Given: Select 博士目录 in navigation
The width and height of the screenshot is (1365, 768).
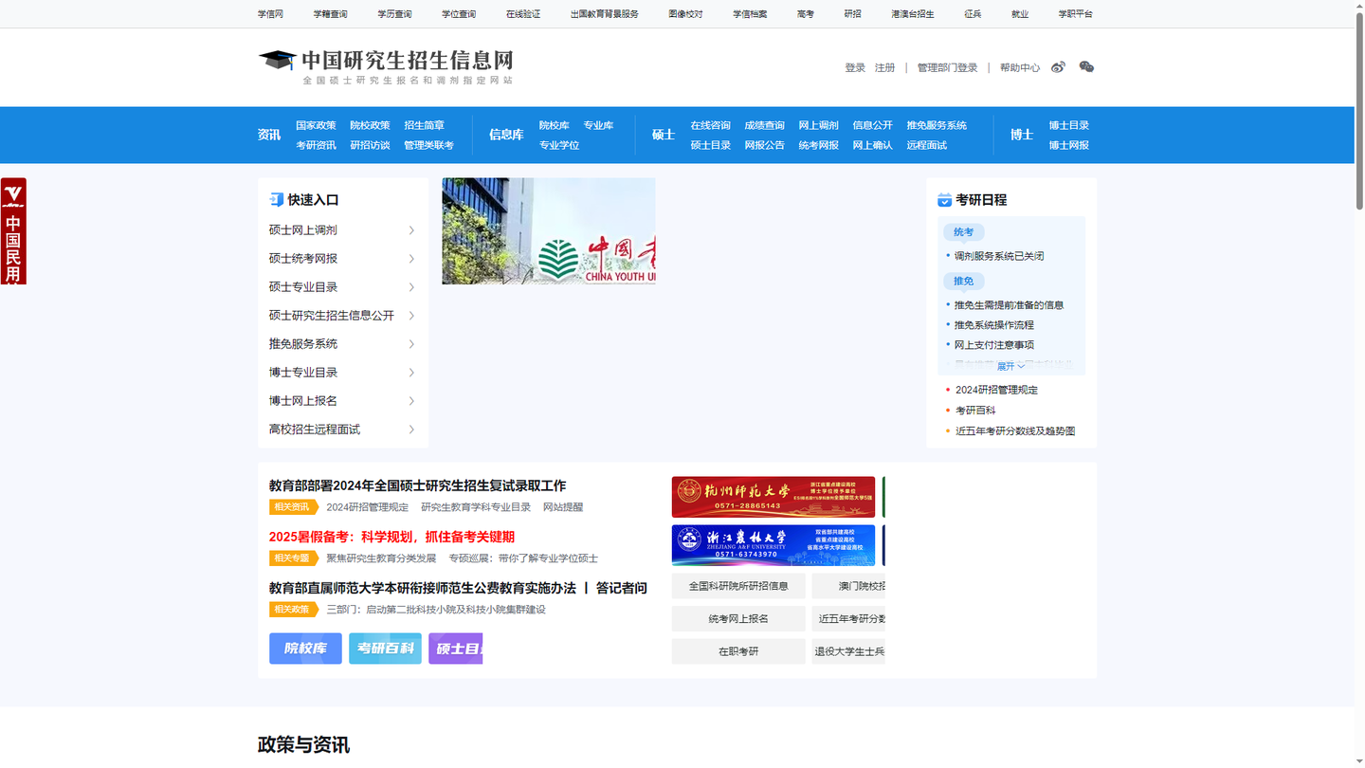Looking at the screenshot, I should 1068,125.
